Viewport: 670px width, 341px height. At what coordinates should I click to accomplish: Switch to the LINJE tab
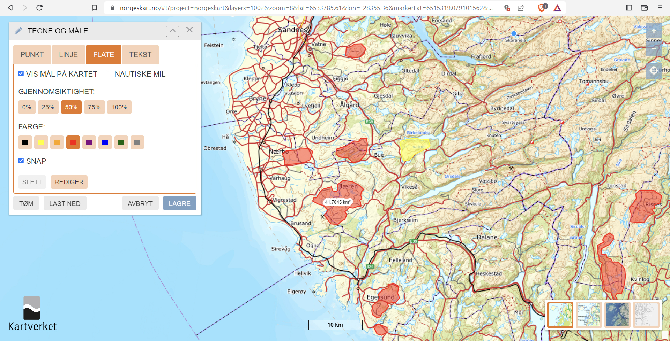[x=68, y=55]
